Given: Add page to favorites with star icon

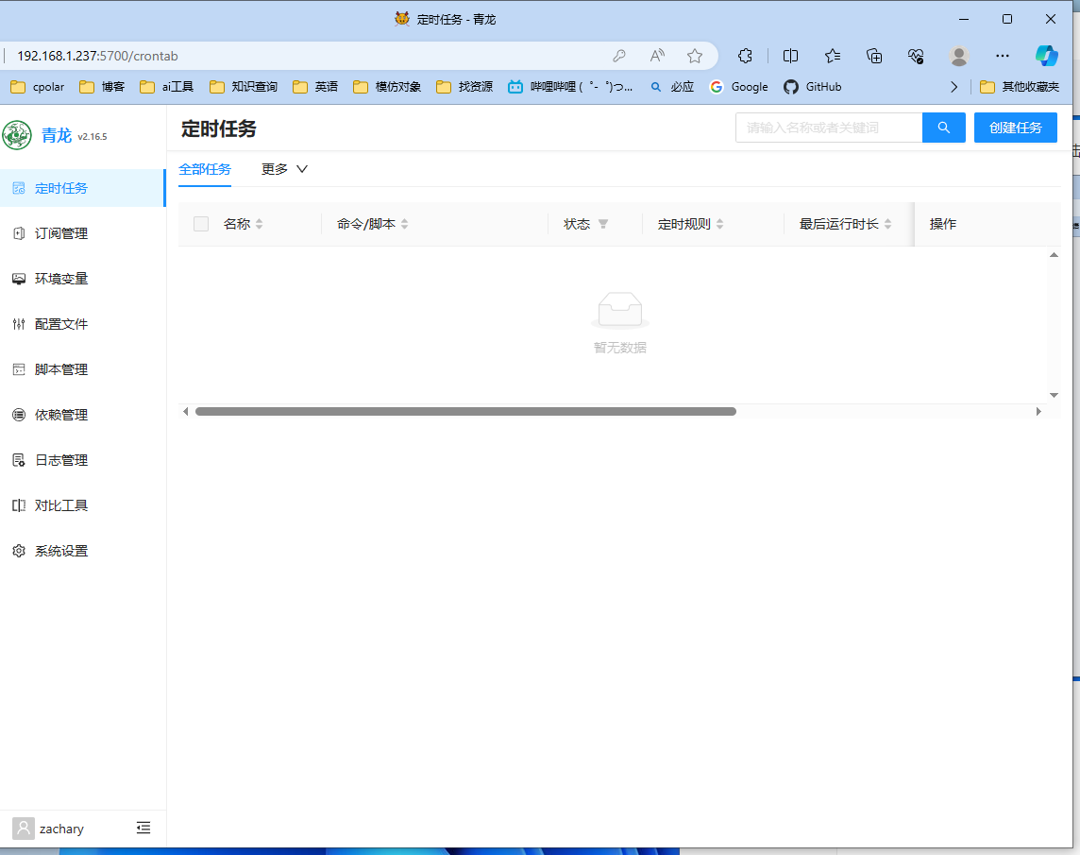Looking at the screenshot, I should coord(695,56).
